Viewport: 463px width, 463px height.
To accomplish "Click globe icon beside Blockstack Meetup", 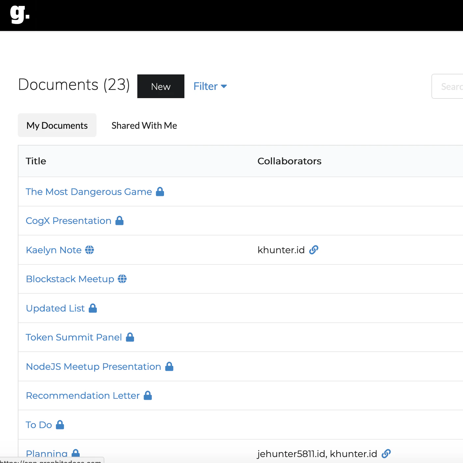I will tap(122, 279).
